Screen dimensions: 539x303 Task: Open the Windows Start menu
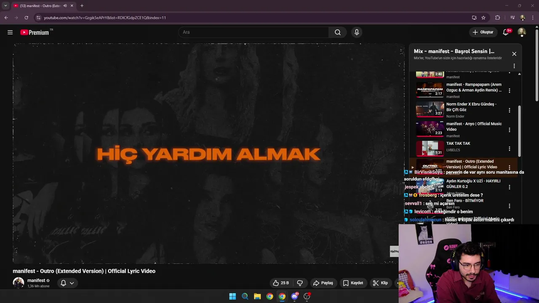tap(232, 296)
